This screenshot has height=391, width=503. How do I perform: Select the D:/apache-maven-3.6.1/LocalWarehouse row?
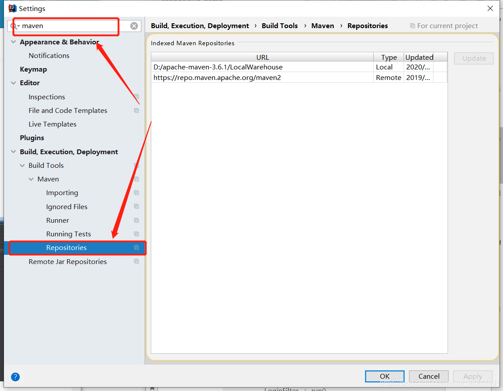[299, 67]
